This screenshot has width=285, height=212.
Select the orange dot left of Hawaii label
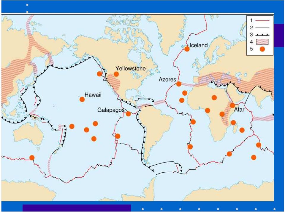pyautogui.click(x=82, y=99)
